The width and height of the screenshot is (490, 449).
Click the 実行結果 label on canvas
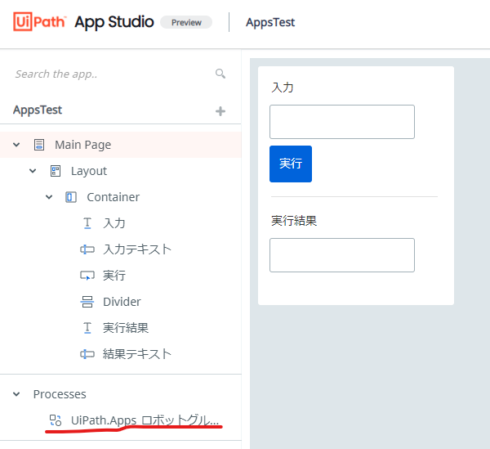coord(294,221)
